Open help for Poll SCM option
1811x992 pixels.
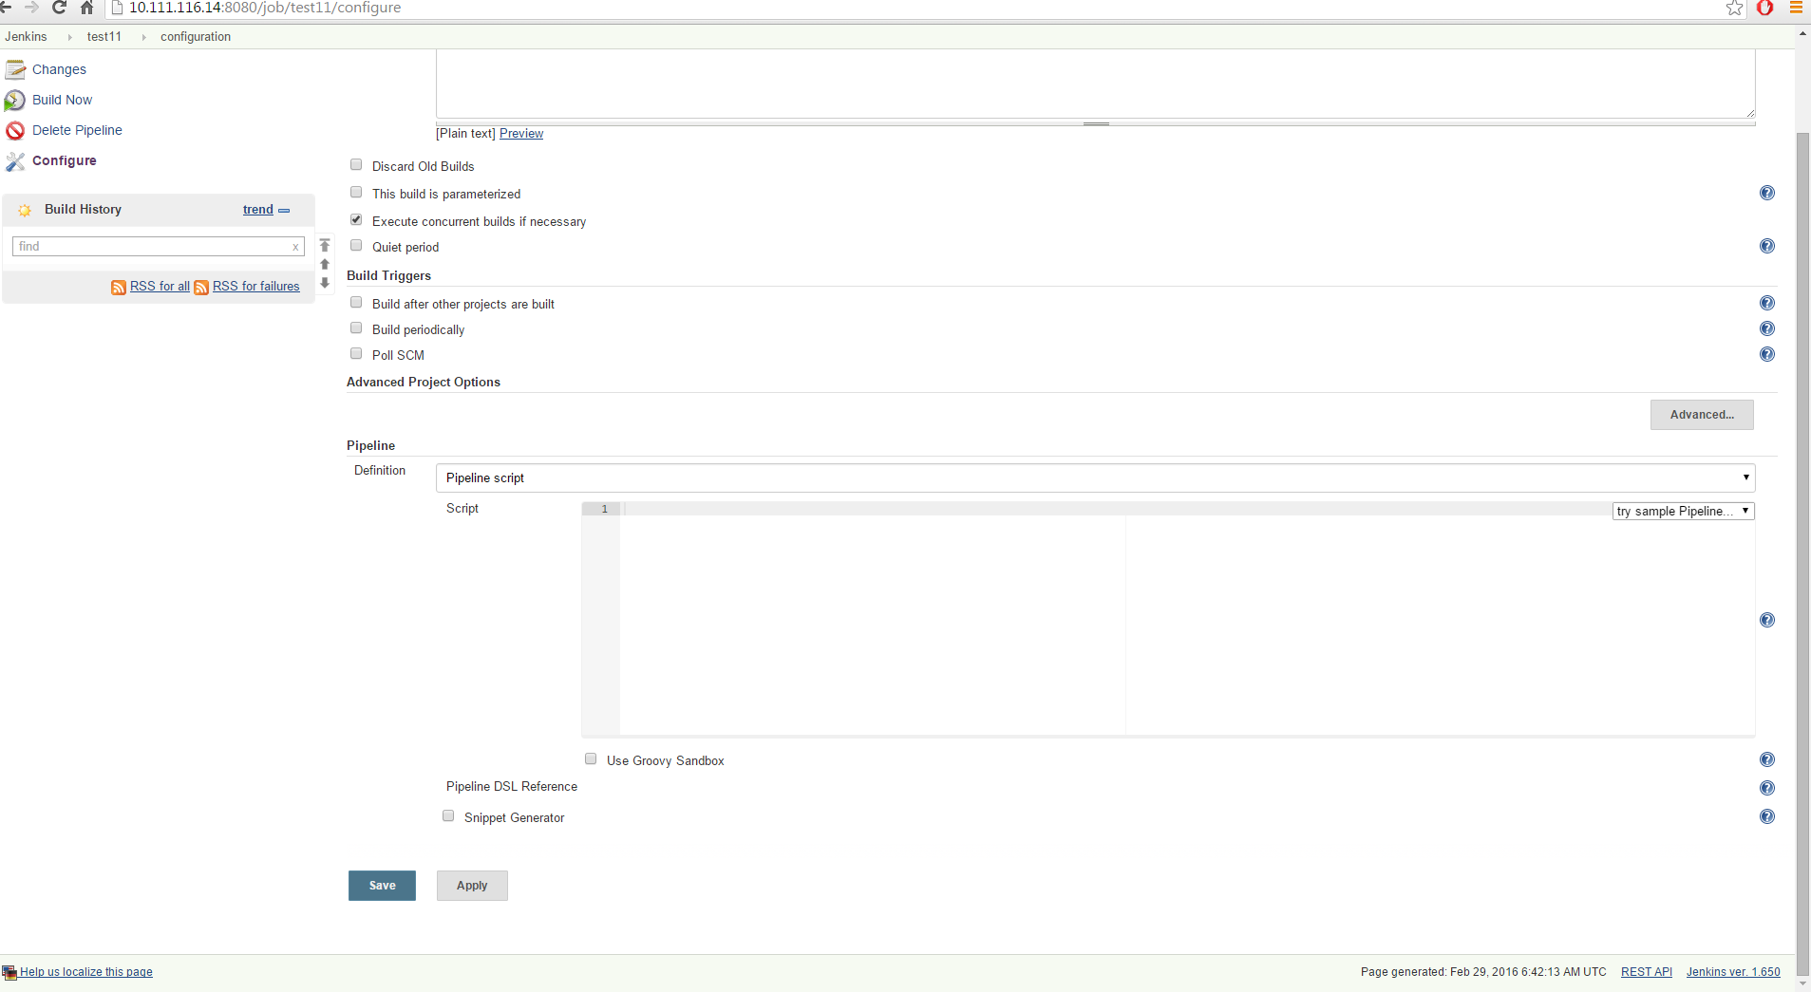(1766, 355)
